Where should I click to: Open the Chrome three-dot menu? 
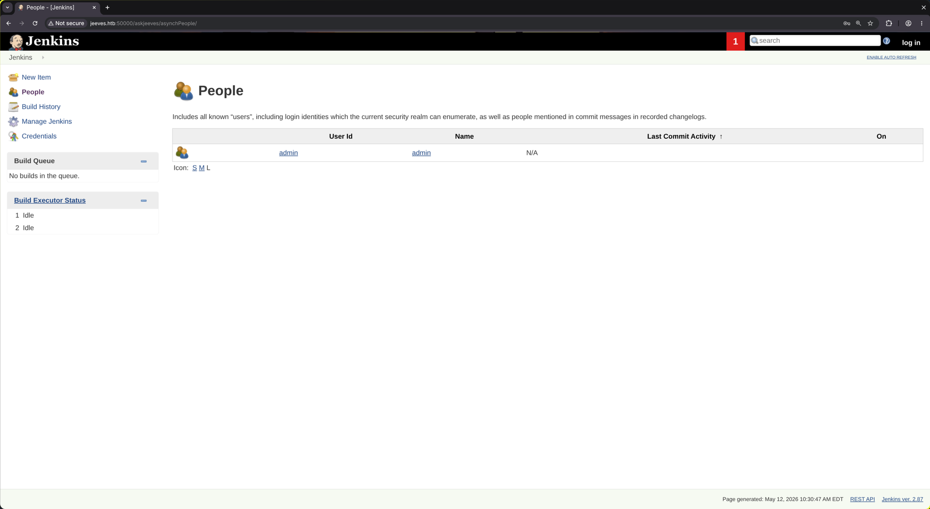(922, 23)
